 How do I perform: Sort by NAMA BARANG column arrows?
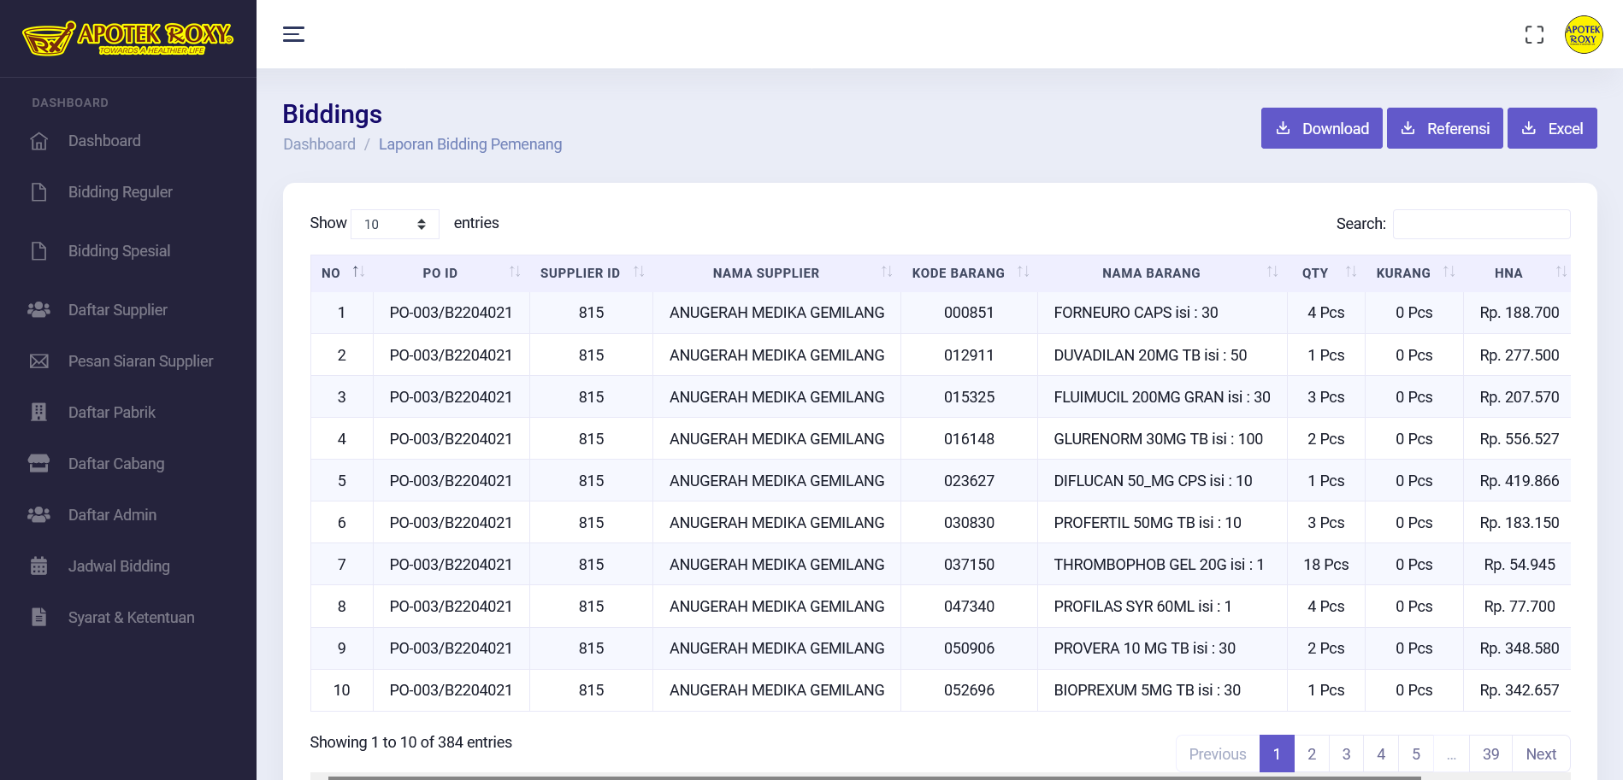[x=1272, y=272]
